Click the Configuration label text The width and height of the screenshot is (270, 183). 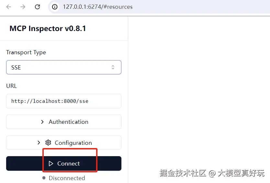pyautogui.click(x=73, y=143)
